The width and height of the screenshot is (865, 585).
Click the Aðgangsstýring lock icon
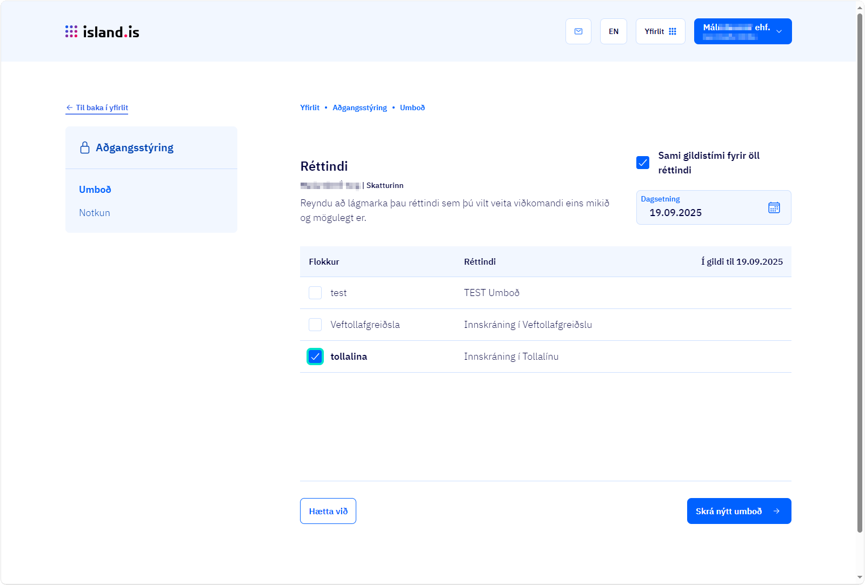click(85, 147)
